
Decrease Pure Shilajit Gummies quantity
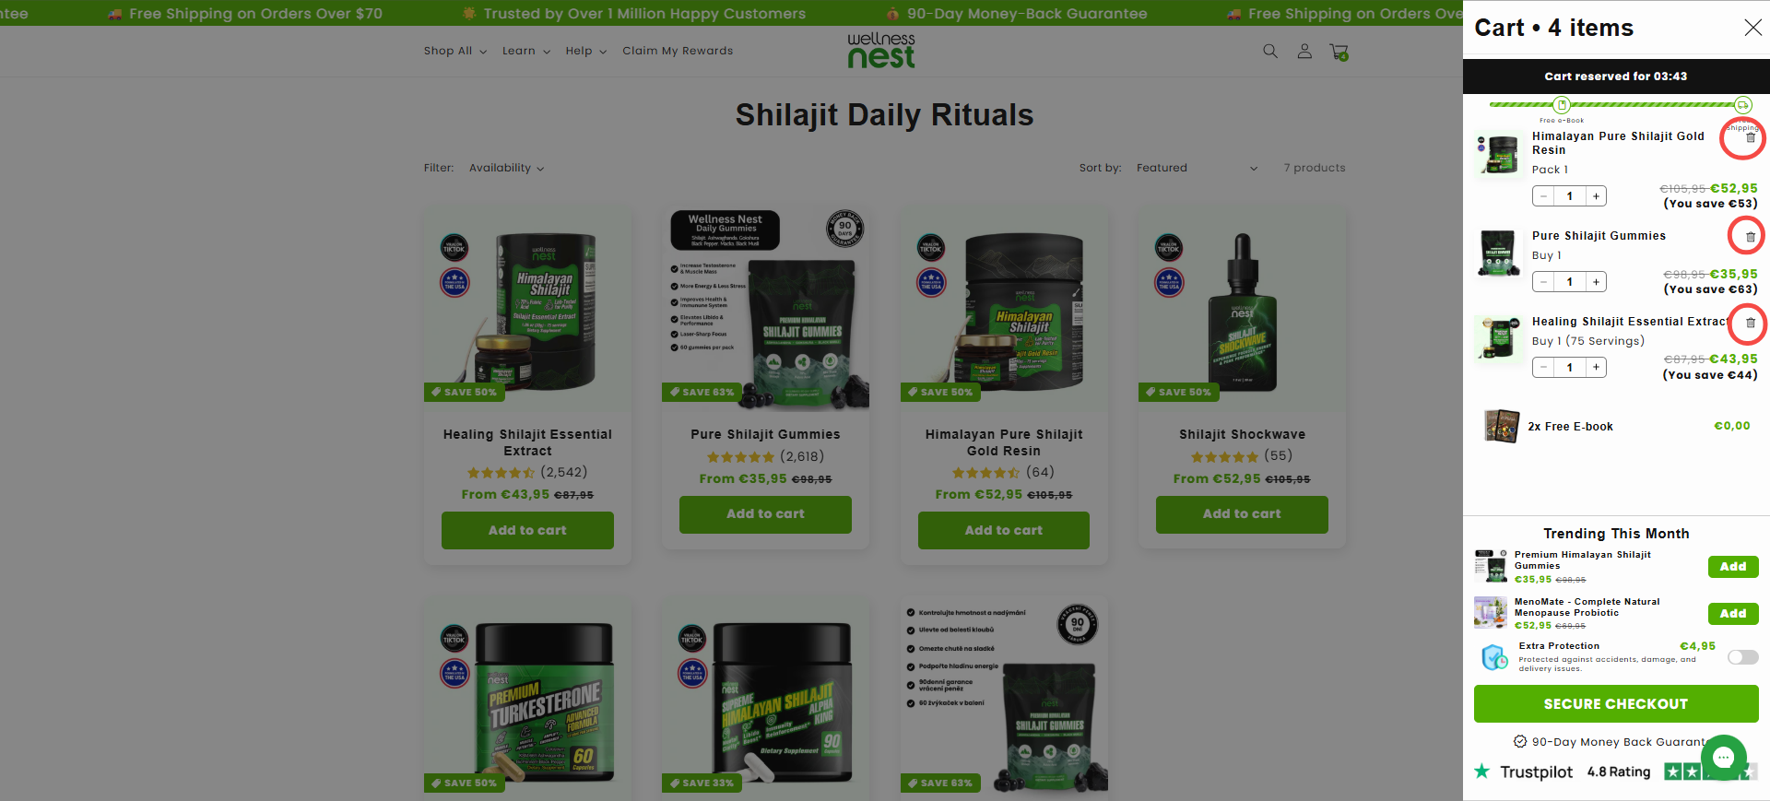(1543, 282)
